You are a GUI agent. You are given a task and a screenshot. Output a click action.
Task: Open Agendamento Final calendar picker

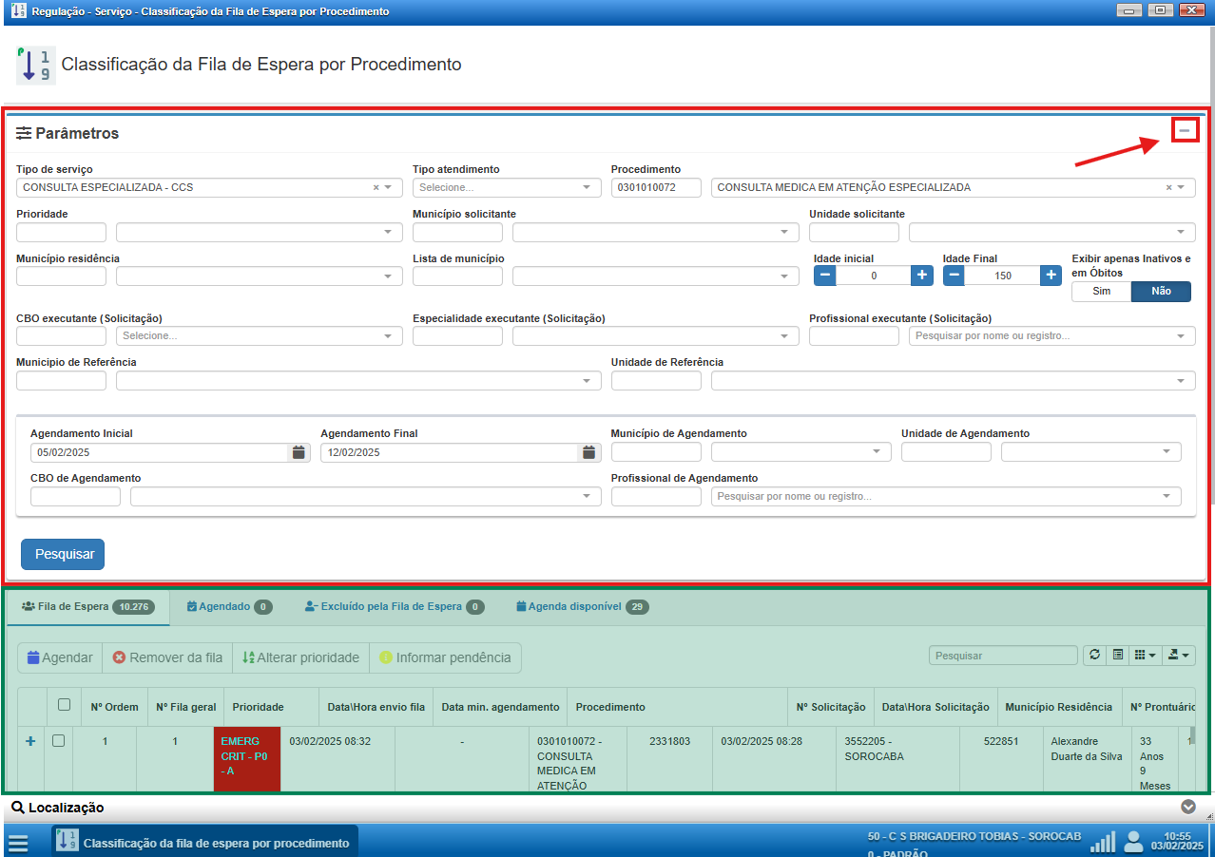[589, 453]
